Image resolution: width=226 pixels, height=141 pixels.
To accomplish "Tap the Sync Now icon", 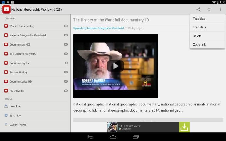I will point(6,115).
